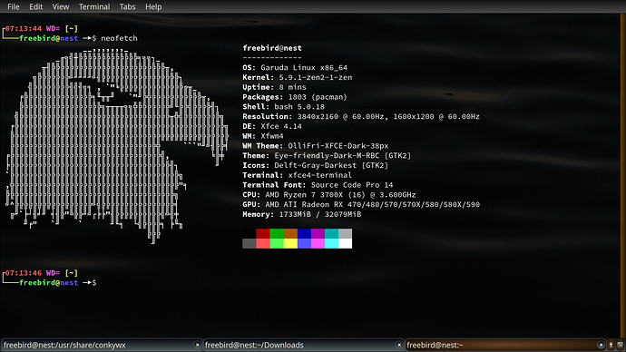Viewport: 626px width, 352px height.
Task: Click the 'freebird@nest' header above the dashes
Action: 272,48
